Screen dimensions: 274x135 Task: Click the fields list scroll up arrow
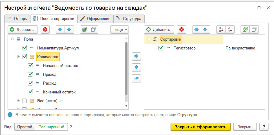(126, 38)
